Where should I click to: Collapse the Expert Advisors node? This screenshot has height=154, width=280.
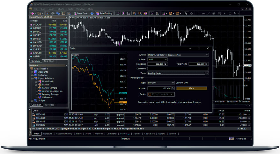pos(32,78)
